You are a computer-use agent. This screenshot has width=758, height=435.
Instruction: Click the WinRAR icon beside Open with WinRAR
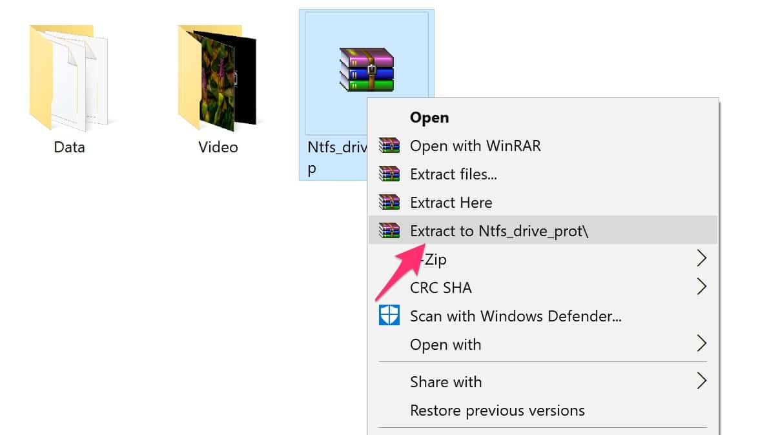point(389,146)
